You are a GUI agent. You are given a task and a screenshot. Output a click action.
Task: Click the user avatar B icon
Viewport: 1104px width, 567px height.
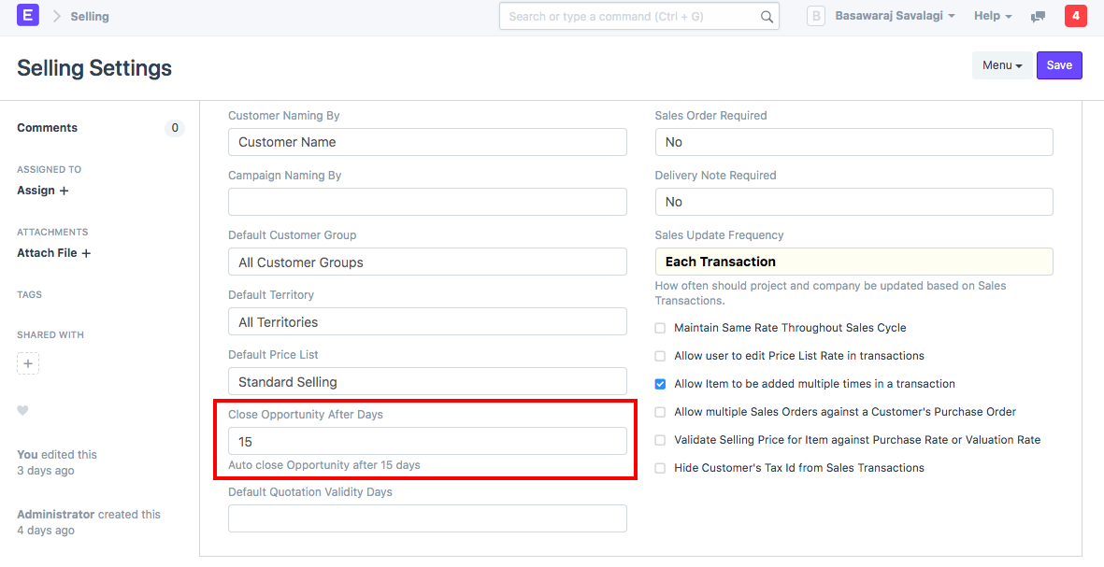coord(815,17)
